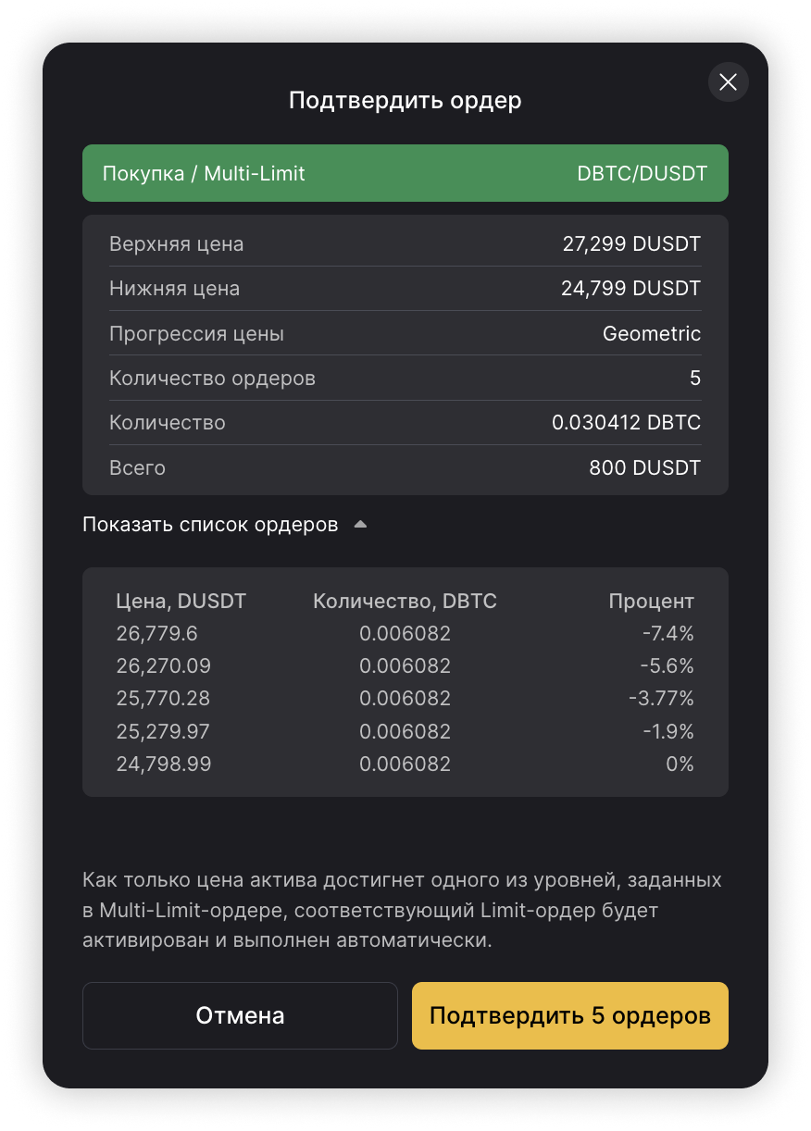Select the DBTC/DUSDT pair label

click(642, 173)
